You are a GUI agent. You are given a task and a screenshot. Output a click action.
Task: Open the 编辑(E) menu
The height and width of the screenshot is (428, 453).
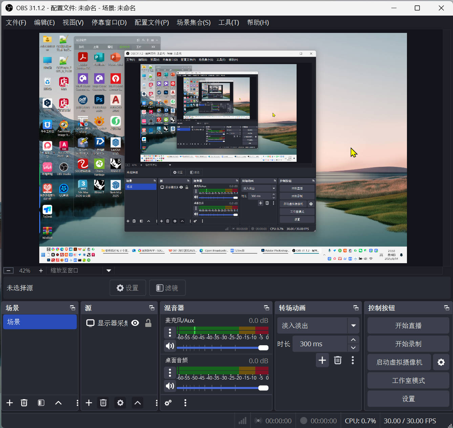(44, 22)
